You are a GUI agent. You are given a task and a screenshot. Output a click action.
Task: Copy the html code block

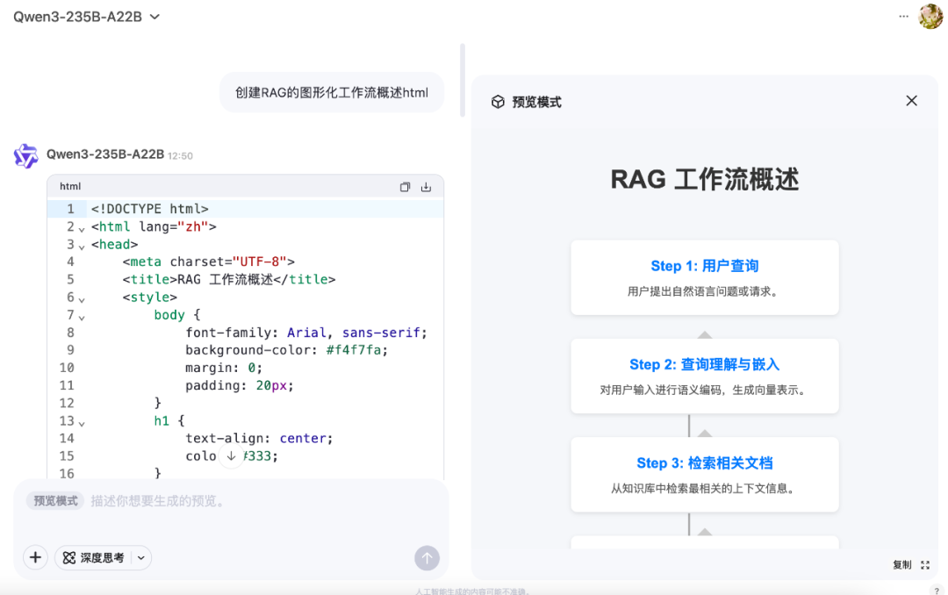pyautogui.click(x=405, y=187)
